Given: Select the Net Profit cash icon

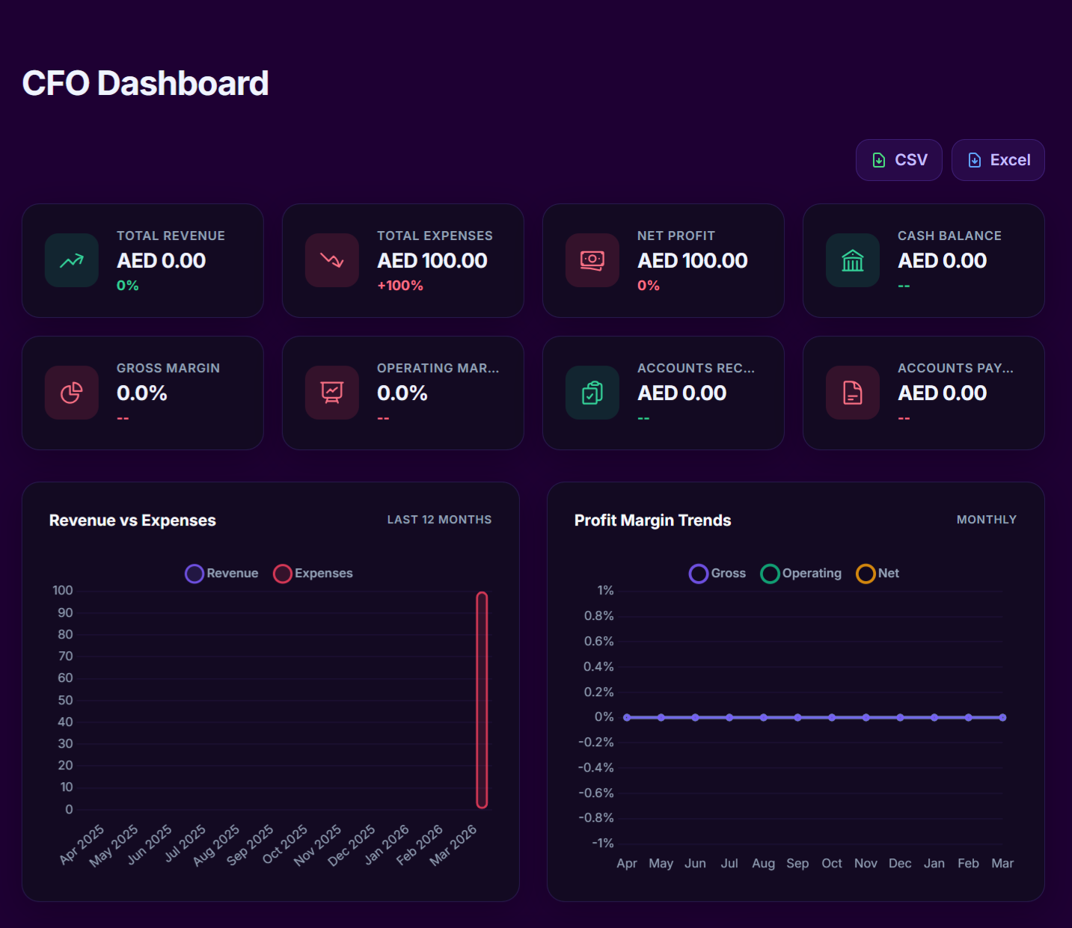Looking at the screenshot, I should 592,260.
